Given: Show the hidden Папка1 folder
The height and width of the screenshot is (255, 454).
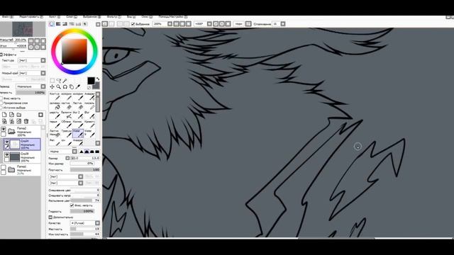Looking at the screenshot, I should coord(3,167).
